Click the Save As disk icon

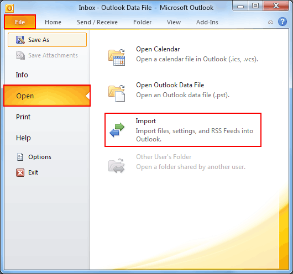pos(20,40)
